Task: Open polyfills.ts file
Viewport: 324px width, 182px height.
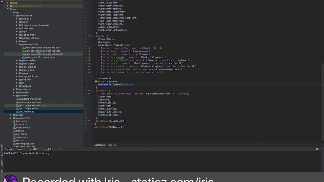Action: click(21, 134)
